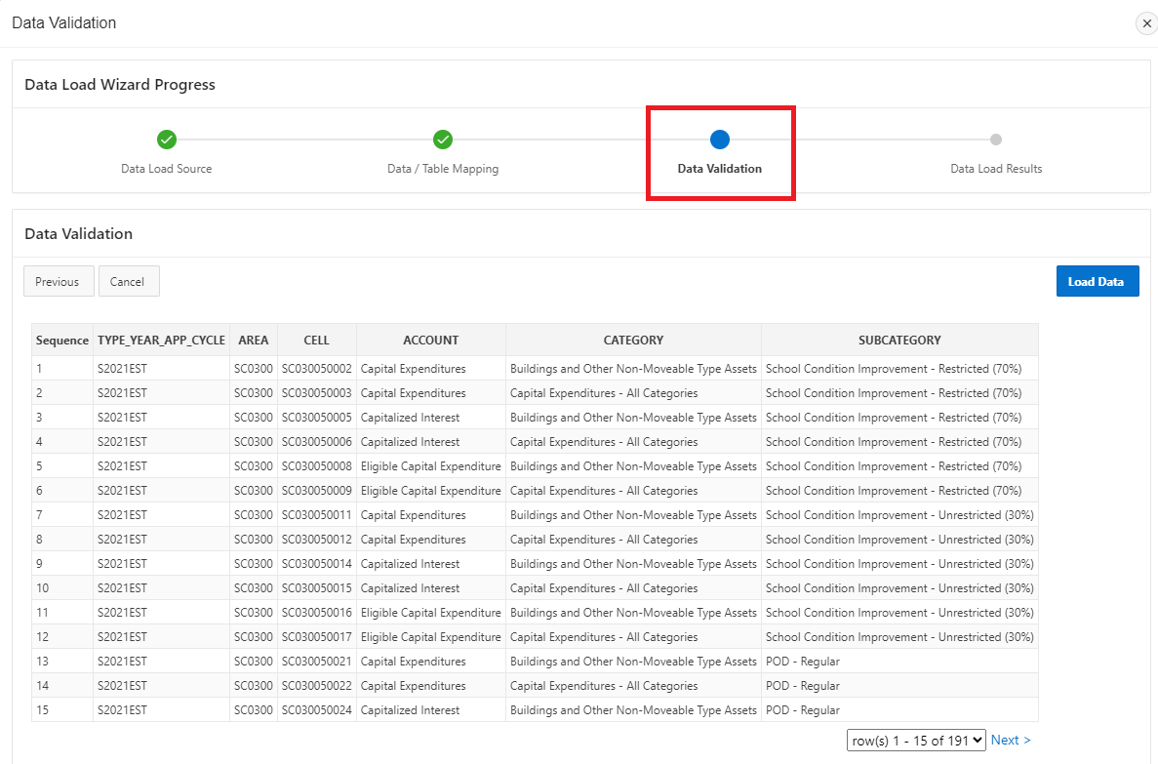
Task: Select the Data Load Results step label
Action: coord(996,169)
